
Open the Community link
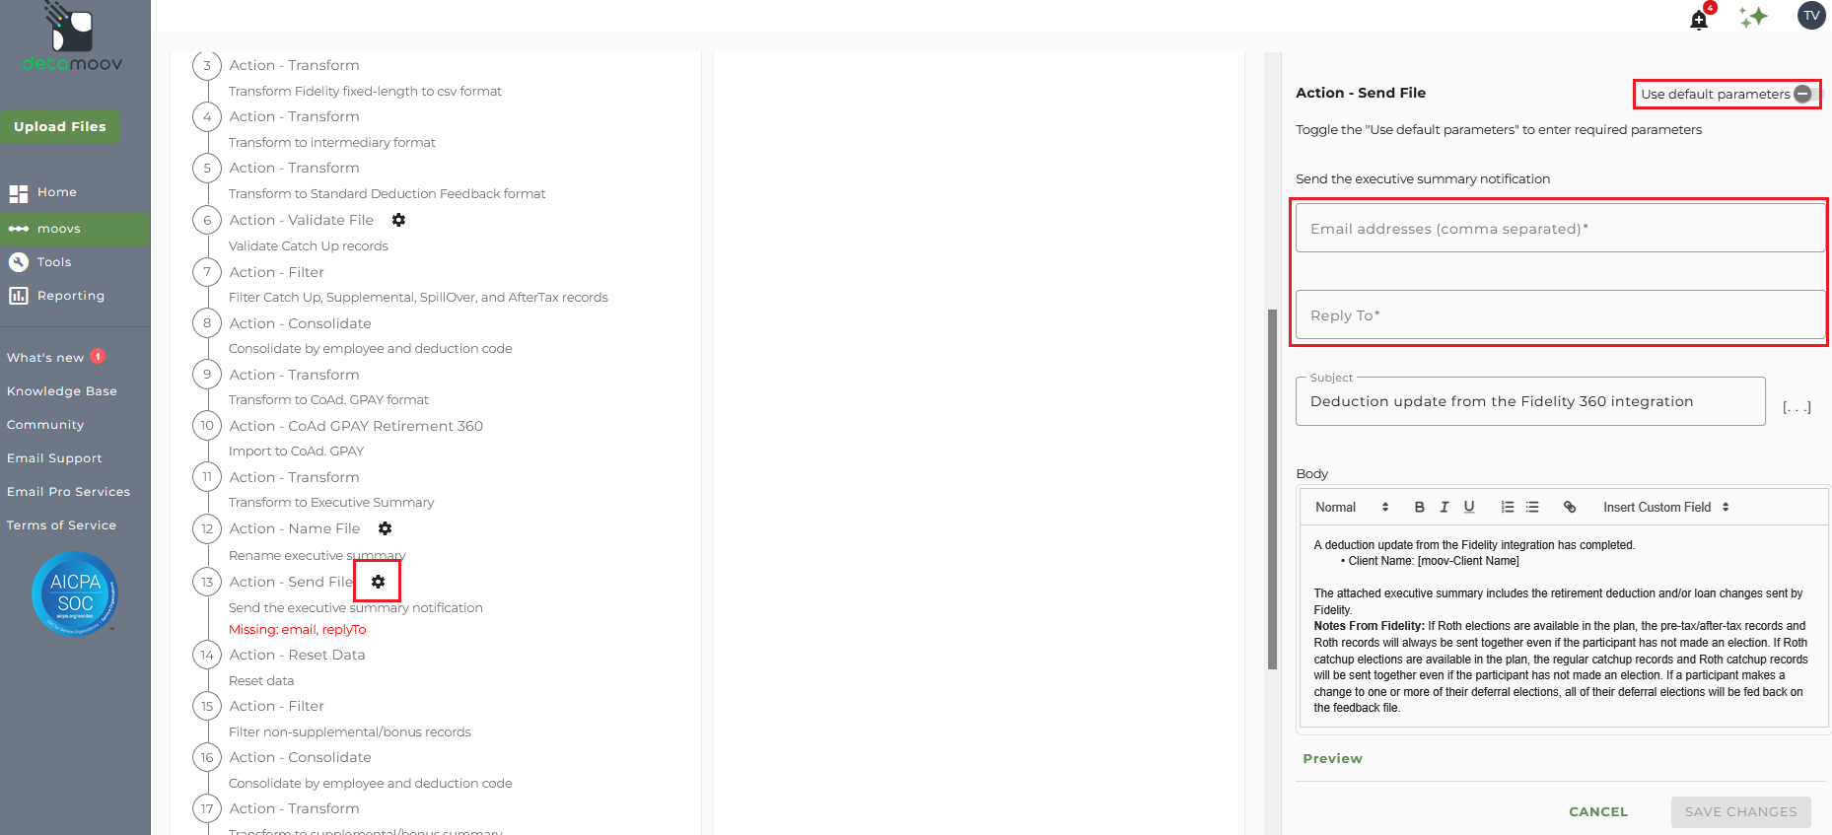[x=45, y=425]
